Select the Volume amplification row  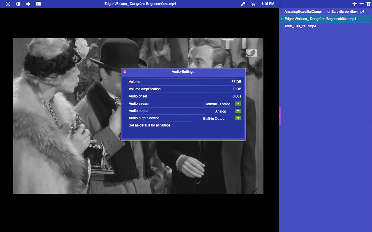coord(183,89)
